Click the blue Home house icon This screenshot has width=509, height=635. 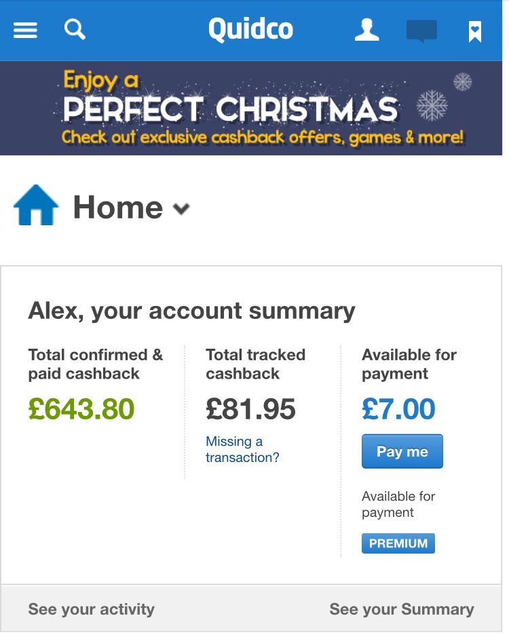tap(36, 206)
